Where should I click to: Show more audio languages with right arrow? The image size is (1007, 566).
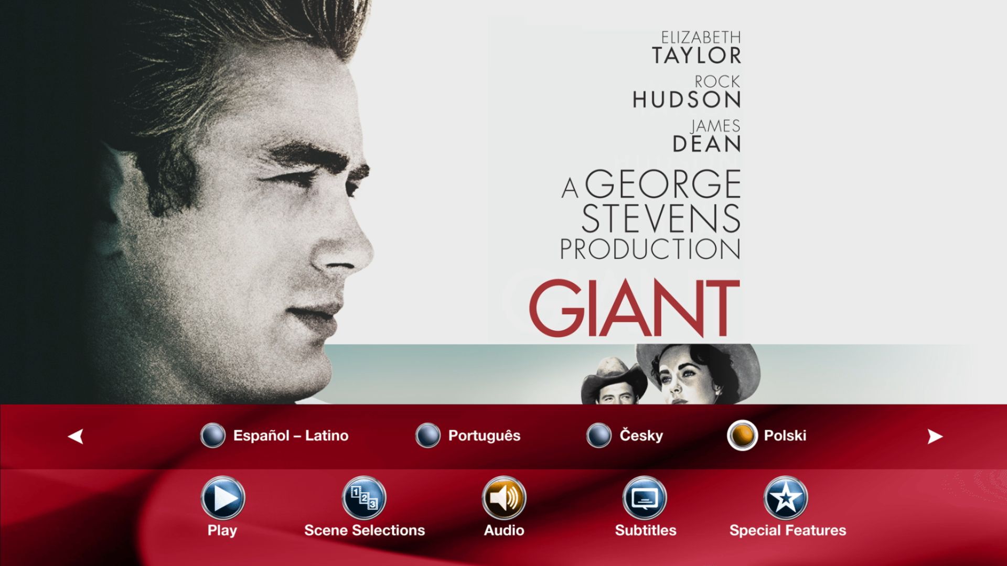pyautogui.click(x=935, y=436)
